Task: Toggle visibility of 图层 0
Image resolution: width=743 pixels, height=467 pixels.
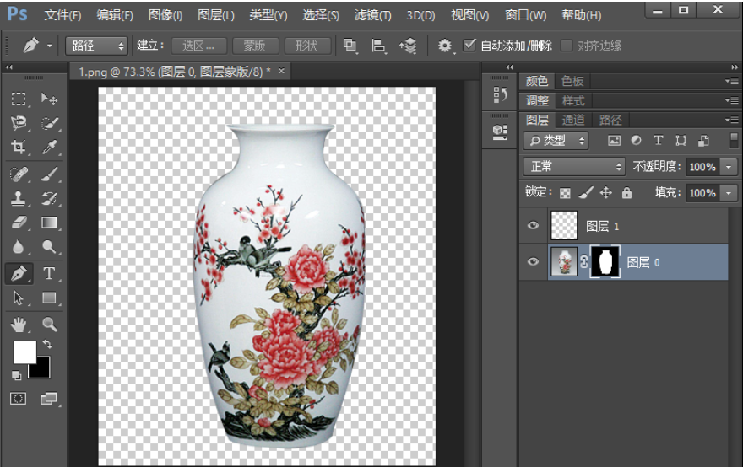Action: coord(533,262)
